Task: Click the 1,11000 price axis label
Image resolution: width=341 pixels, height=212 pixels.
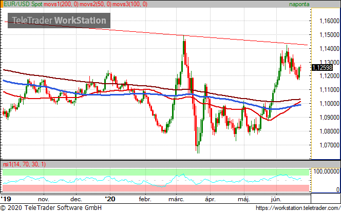Action: click(329, 90)
